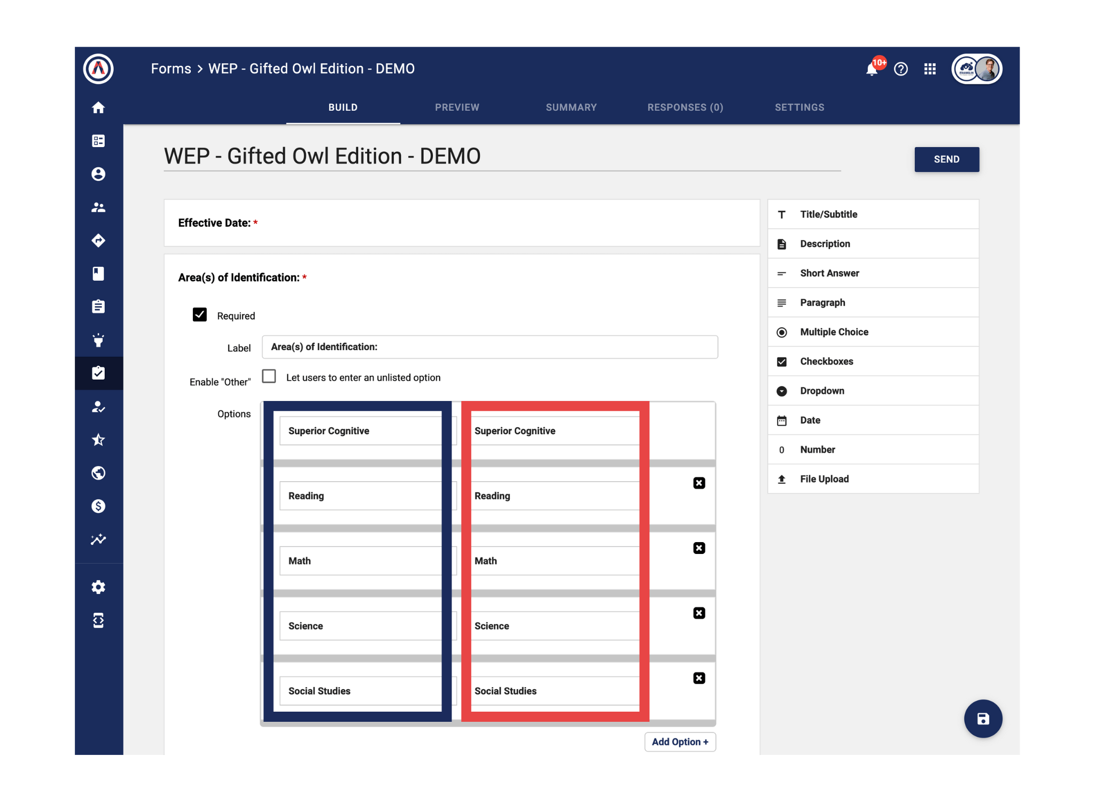Open the apps grid icon in the header
1095x802 pixels.
(x=929, y=69)
